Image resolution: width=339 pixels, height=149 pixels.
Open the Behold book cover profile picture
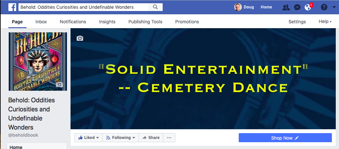tap(38, 62)
